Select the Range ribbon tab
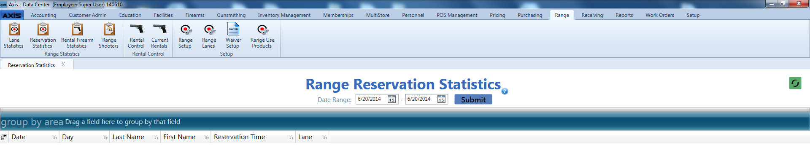 coord(562,15)
